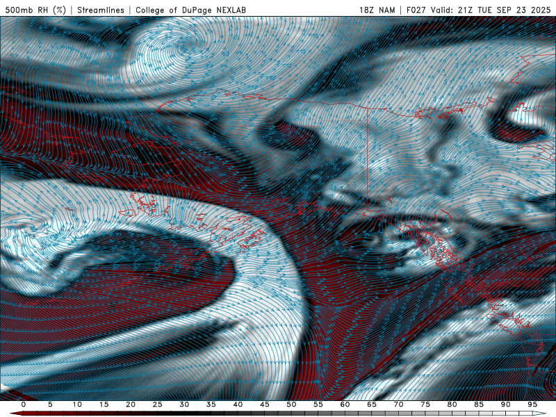Click the white high-humidity end of the colorbar
This screenshot has width=556, height=417.
pyautogui.click(x=539, y=414)
